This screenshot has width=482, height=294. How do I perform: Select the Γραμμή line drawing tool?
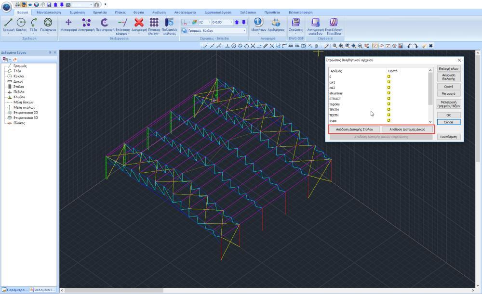point(8,25)
